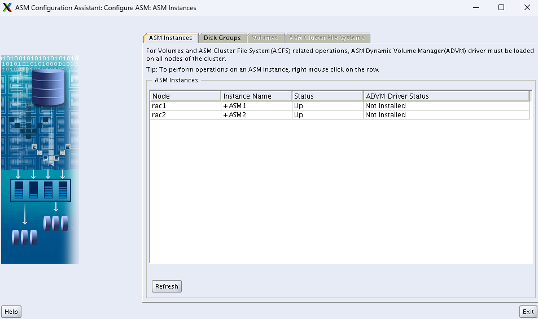Viewport: 538px width, 319px height.
Task: Switch to the ASM Instances tab
Action: (x=171, y=38)
